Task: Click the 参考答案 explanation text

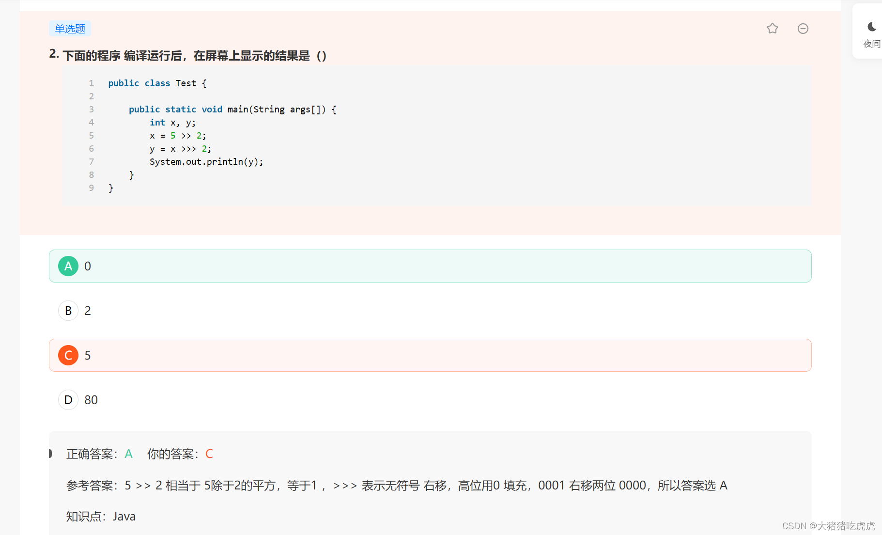Action: [397, 485]
